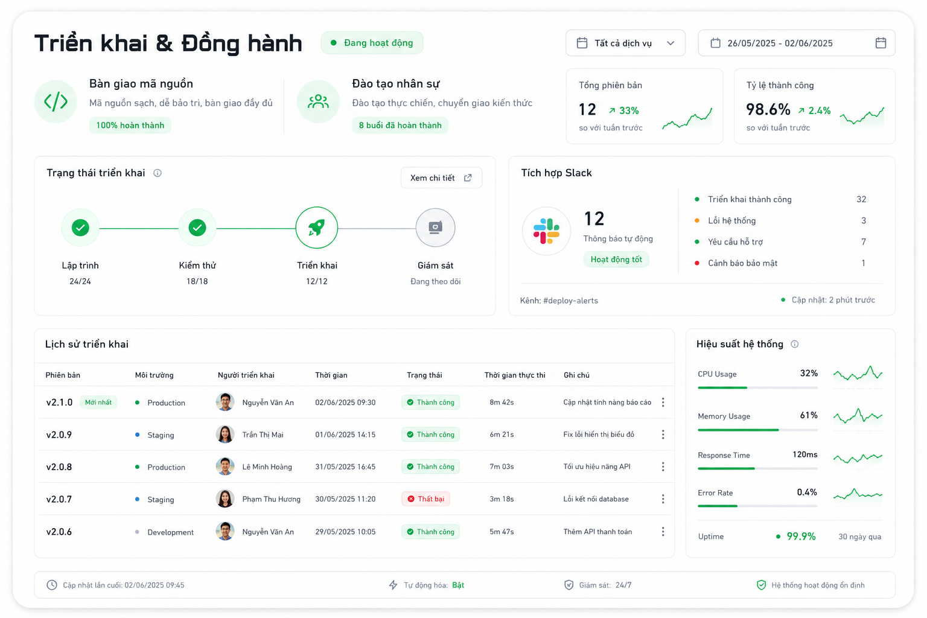Click the CPU Usage sparkline chart
This screenshot has height=618, width=927.
pyautogui.click(x=858, y=373)
